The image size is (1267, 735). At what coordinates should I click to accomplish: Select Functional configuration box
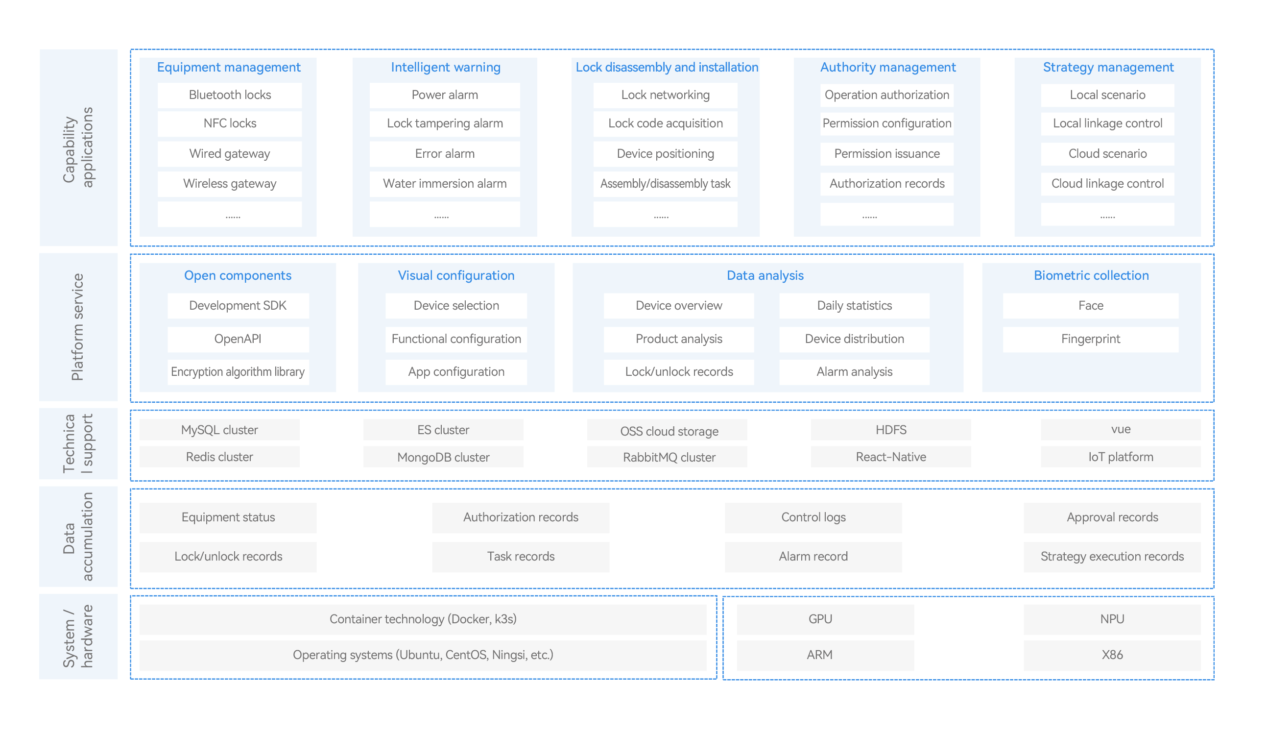tap(456, 339)
